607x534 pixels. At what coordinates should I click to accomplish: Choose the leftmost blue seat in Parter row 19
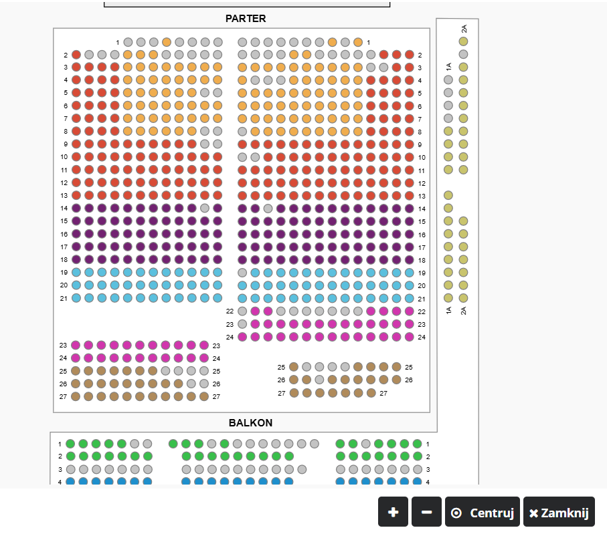click(x=76, y=273)
